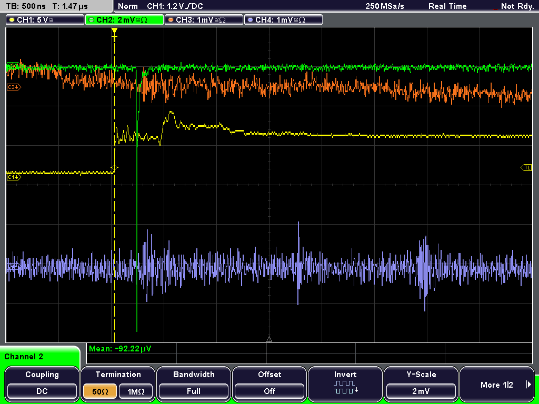Screen dimensions: 539x404
Task: Click the Real Time acquisition label
Action: pos(447,6)
